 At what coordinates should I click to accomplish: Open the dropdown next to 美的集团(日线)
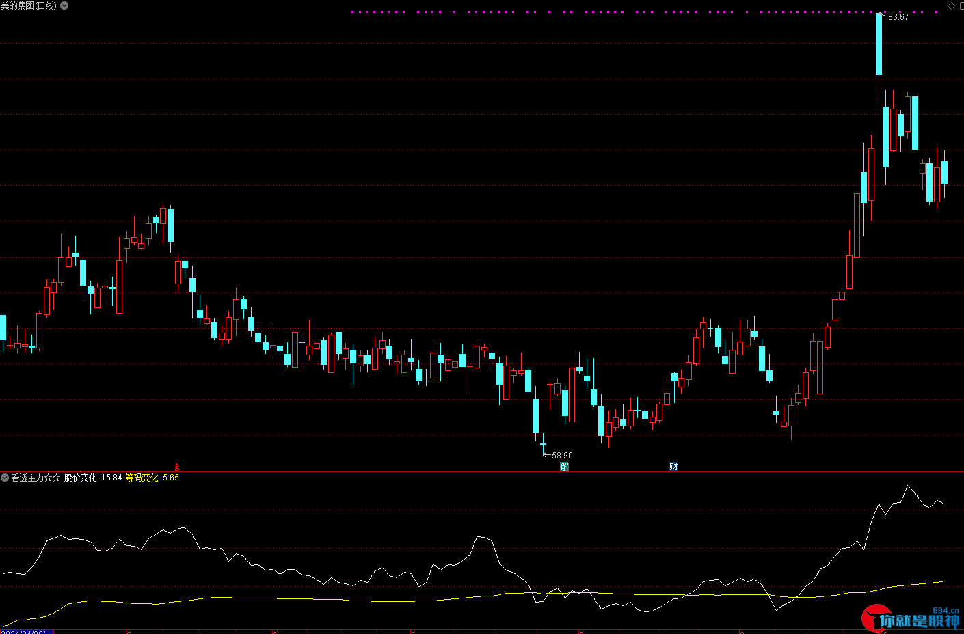click(x=64, y=5)
